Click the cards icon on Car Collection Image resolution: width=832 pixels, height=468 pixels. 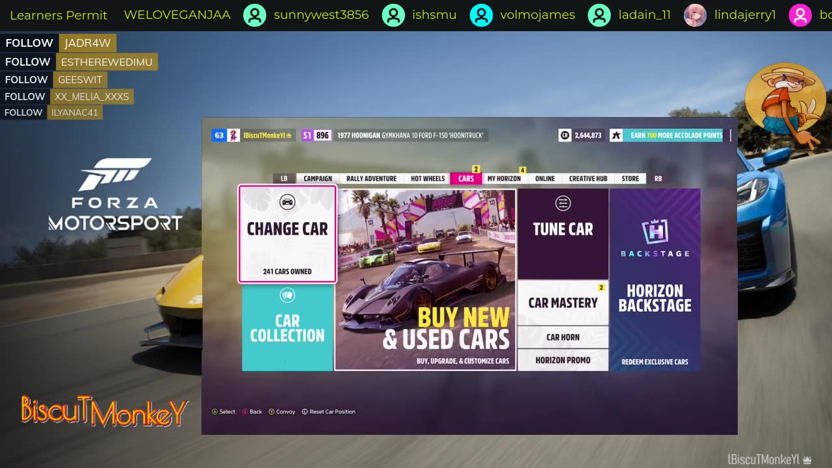[x=287, y=296]
